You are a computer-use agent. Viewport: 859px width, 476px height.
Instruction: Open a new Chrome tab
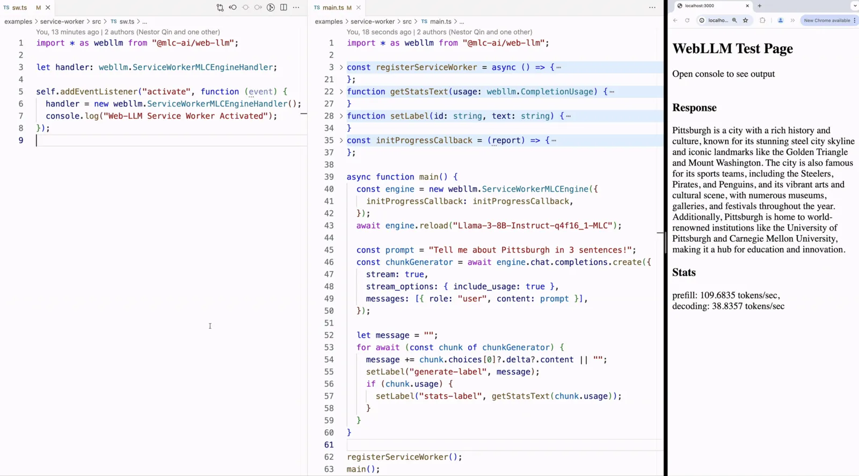coord(760,6)
